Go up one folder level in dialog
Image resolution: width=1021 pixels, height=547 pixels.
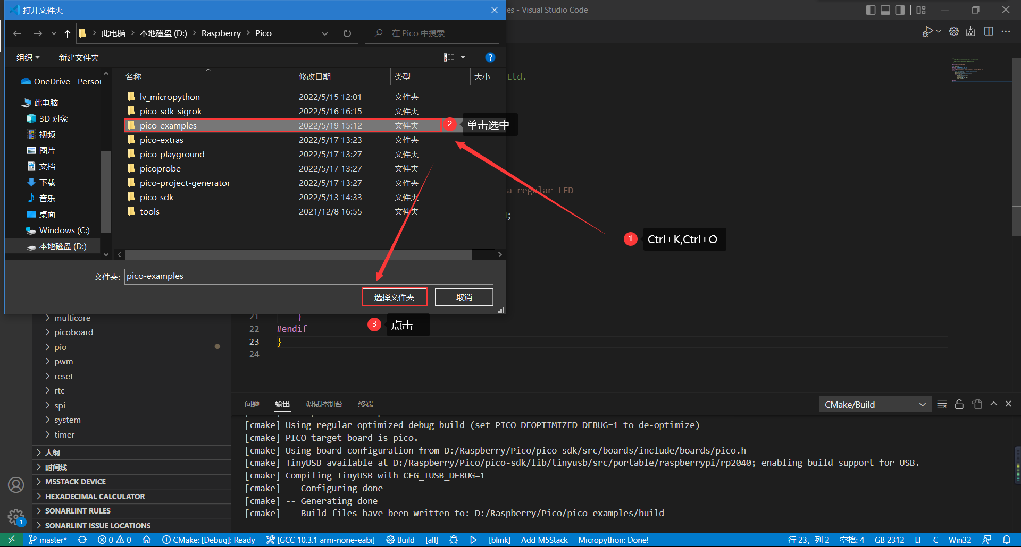[68, 33]
